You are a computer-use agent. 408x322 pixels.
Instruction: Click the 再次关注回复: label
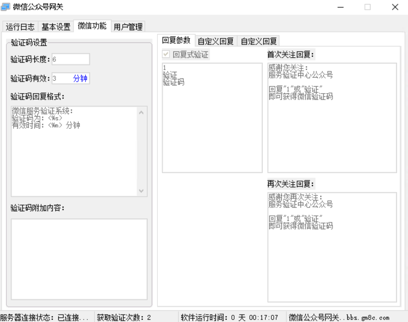tap(291, 184)
